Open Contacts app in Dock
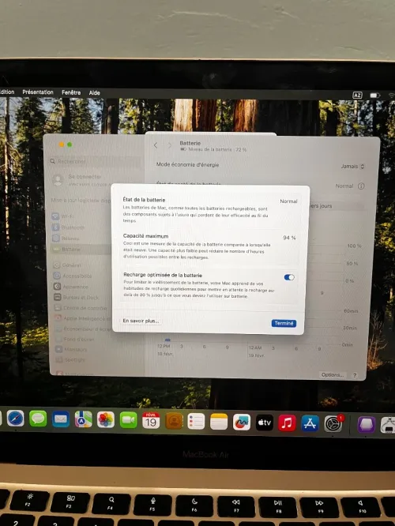 tap(174, 421)
